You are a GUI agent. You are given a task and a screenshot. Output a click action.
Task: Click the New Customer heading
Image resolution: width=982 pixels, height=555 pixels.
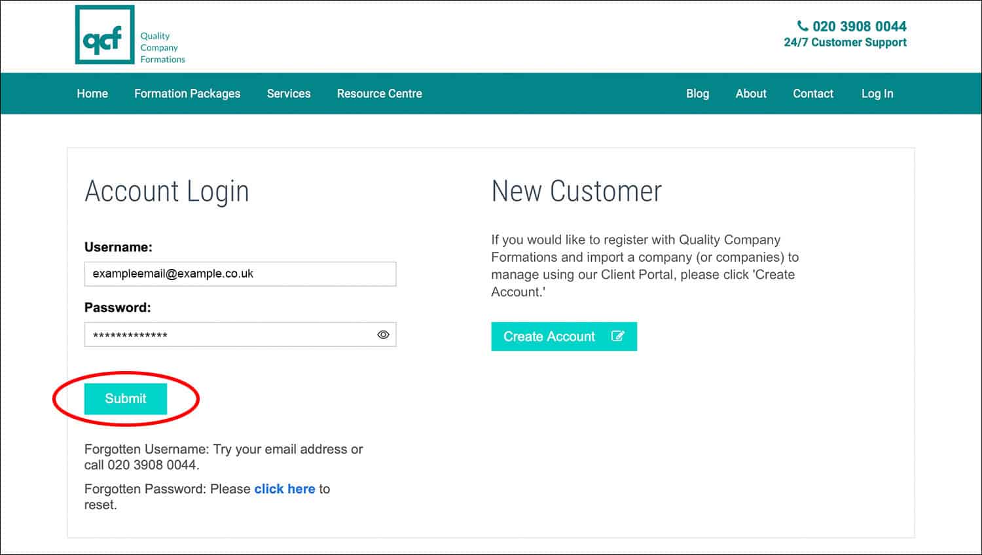click(577, 191)
